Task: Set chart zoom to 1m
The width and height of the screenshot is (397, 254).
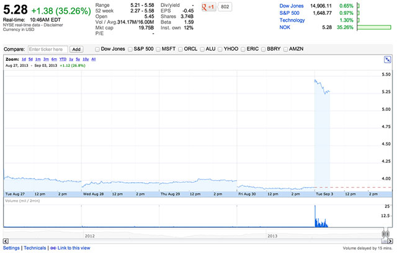Action: click(38, 59)
